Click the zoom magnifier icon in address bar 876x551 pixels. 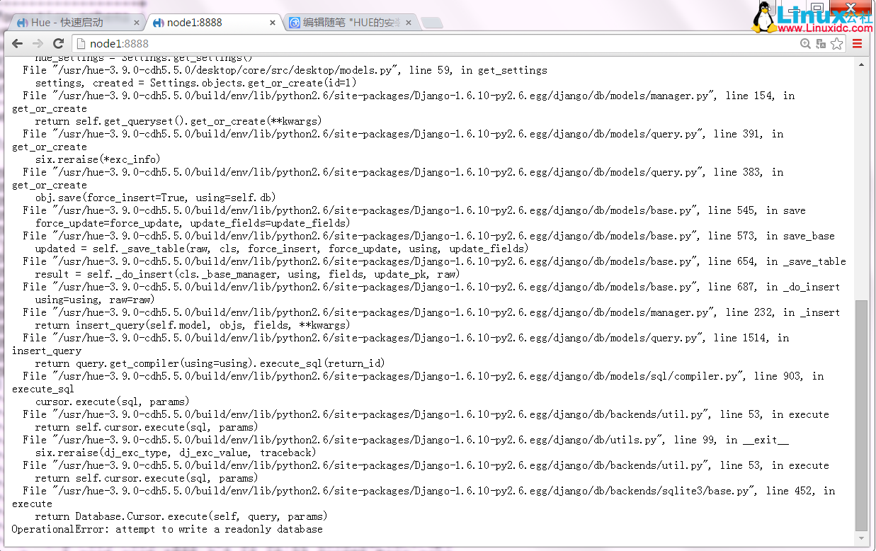[805, 44]
